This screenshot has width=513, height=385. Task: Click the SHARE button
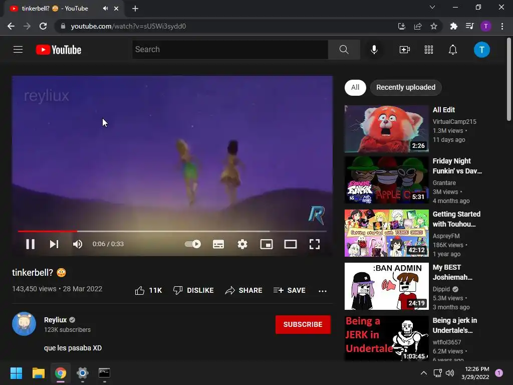244,290
